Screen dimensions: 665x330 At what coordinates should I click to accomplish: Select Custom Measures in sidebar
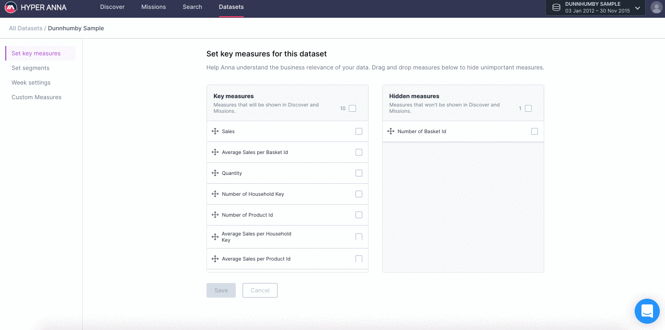[x=37, y=97]
